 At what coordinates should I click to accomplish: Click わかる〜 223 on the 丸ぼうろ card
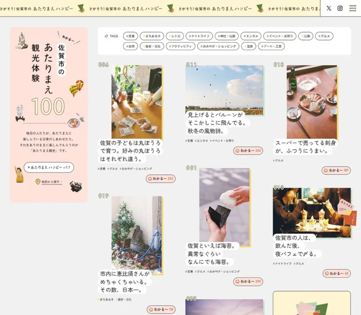(161, 179)
